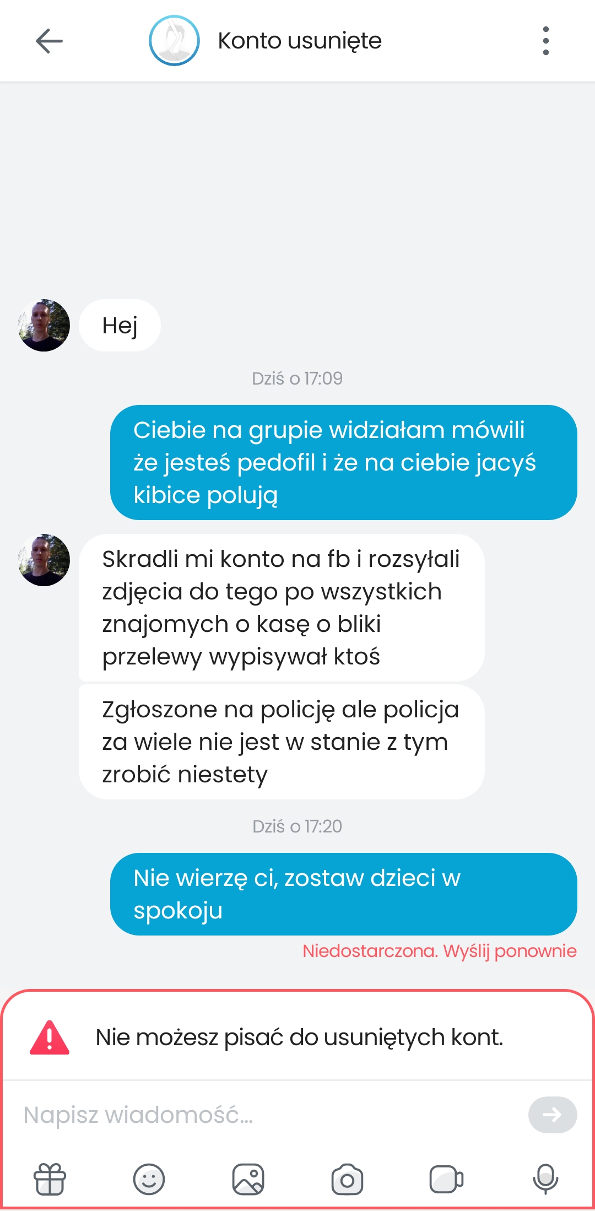Tap the red warning triangle icon
This screenshot has width=595, height=1211.
tap(50, 1037)
